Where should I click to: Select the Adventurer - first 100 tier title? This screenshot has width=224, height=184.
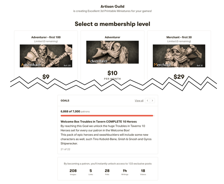click(x=46, y=37)
